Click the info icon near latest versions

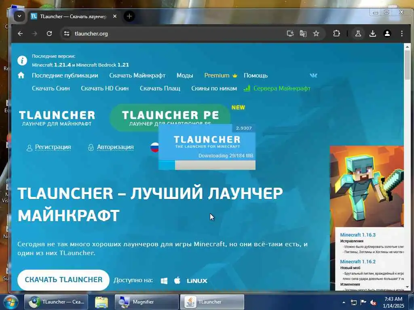22,61
